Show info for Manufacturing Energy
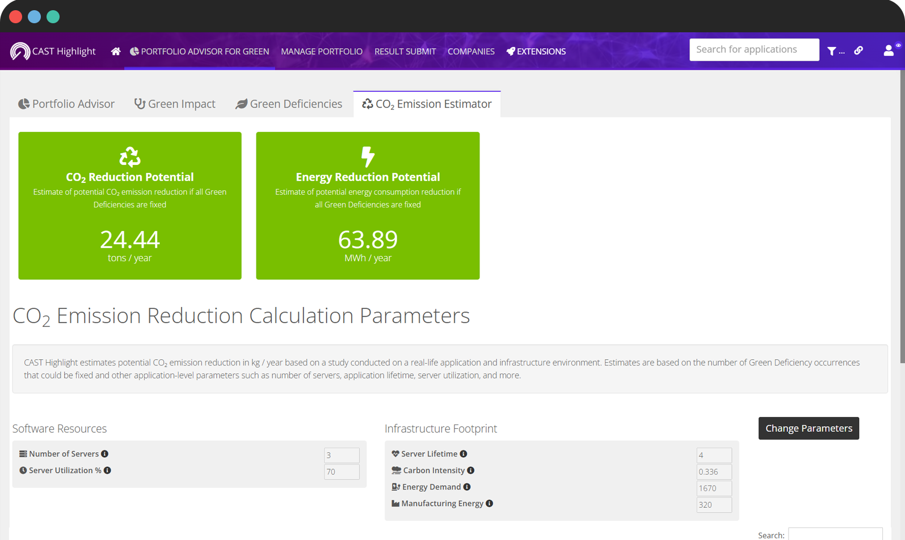 [490, 503]
